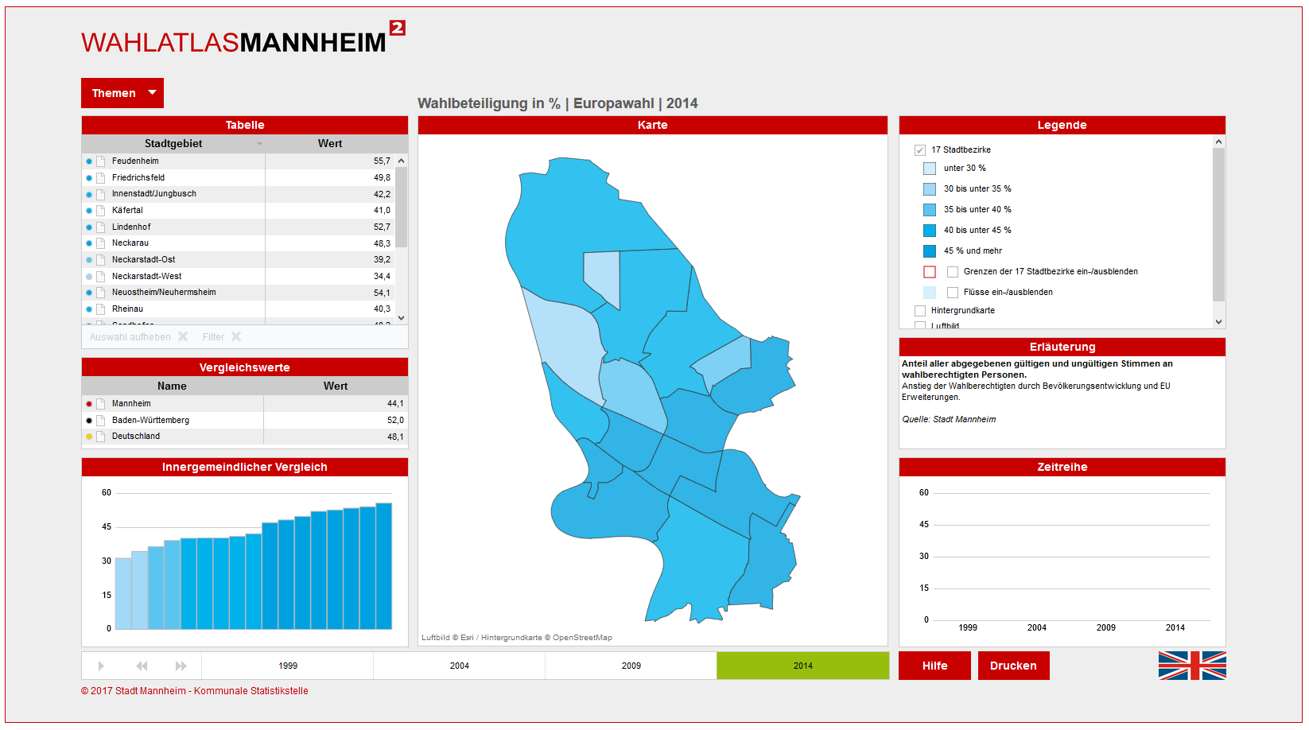1309x730 pixels.
Task: Click the document icon beside Feudenheim
Action: (101, 161)
